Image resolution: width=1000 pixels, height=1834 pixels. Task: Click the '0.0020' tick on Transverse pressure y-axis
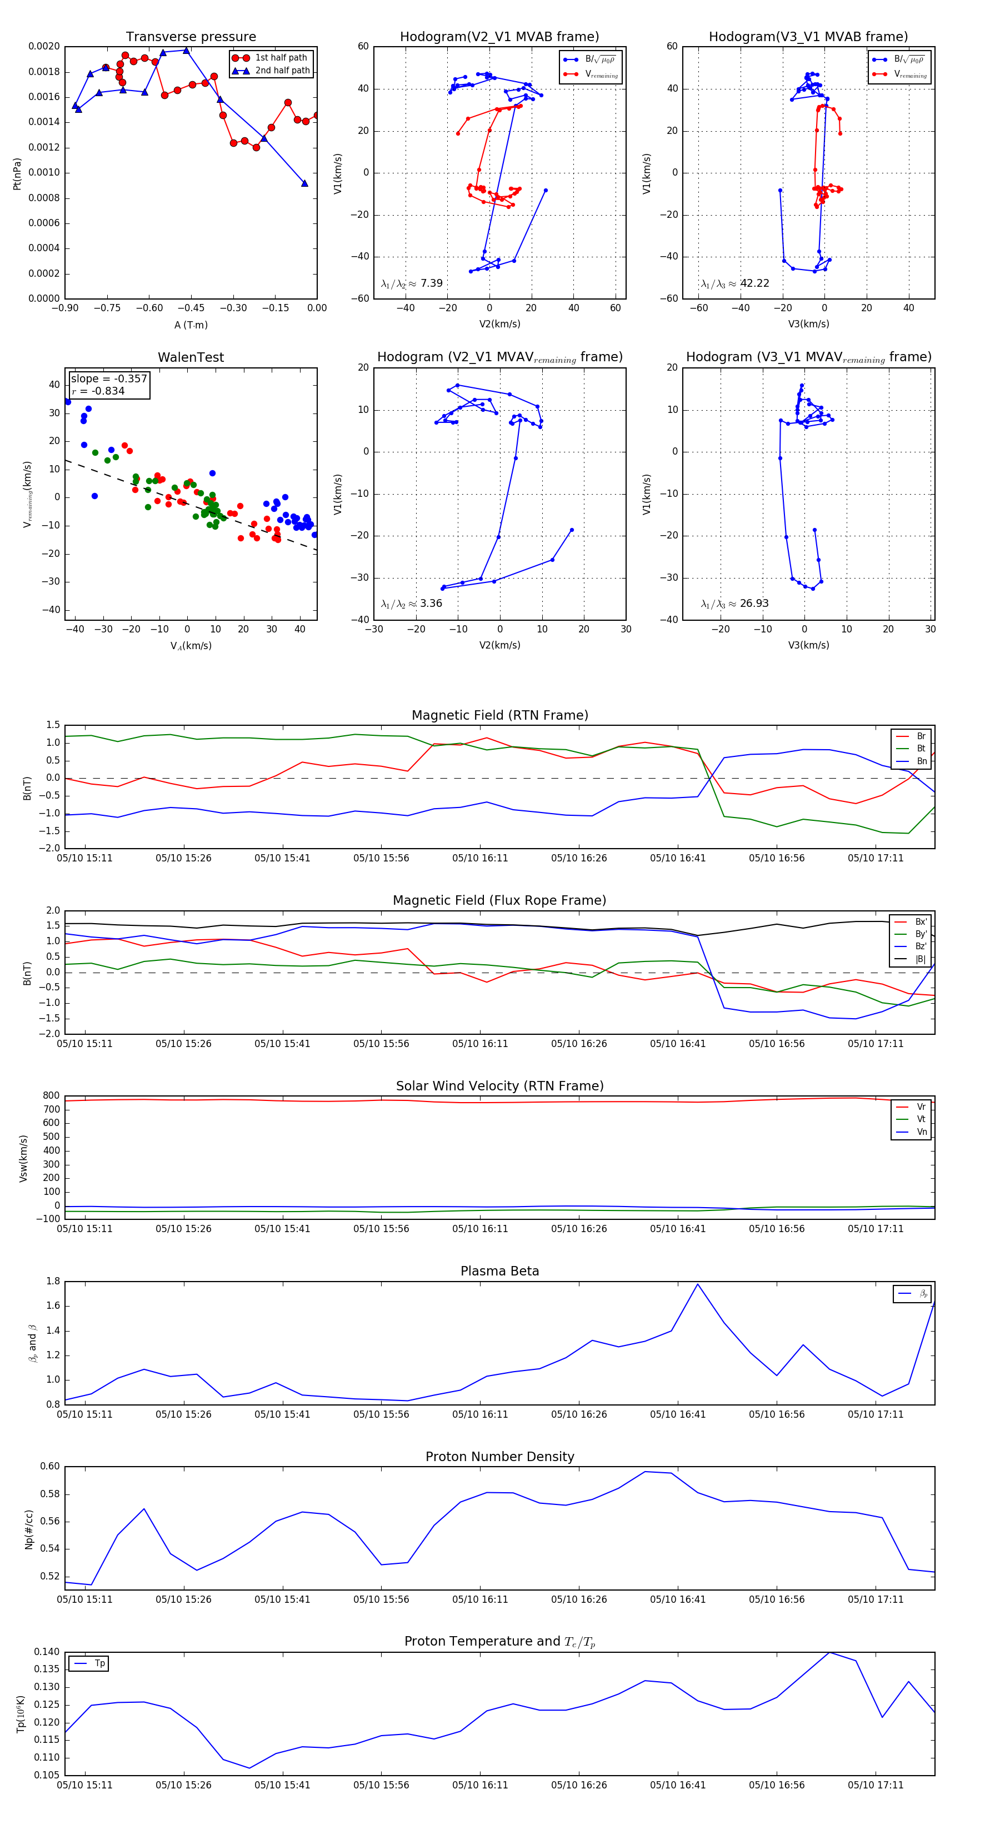pos(44,46)
